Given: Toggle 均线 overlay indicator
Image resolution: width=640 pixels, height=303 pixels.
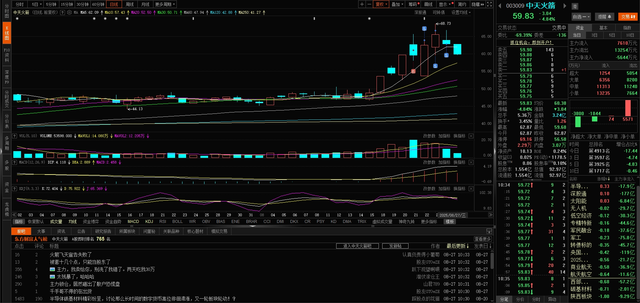Looking at the screenshot, I should pyautogui.click(x=73, y=222).
